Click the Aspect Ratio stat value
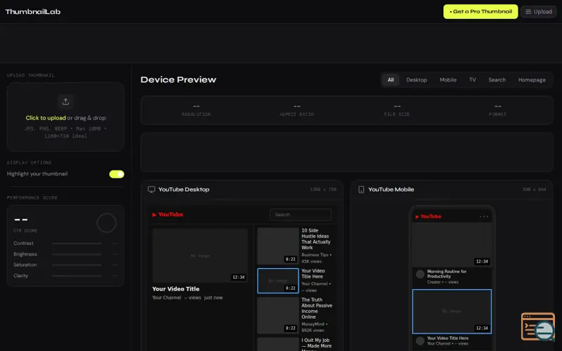 tap(296, 107)
